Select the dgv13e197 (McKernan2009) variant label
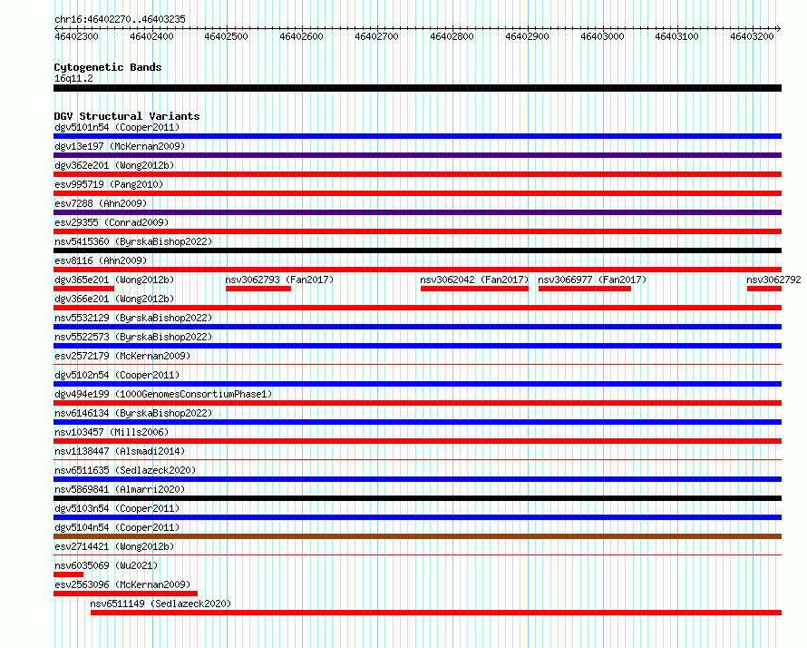The height and width of the screenshot is (648, 807). [x=120, y=146]
